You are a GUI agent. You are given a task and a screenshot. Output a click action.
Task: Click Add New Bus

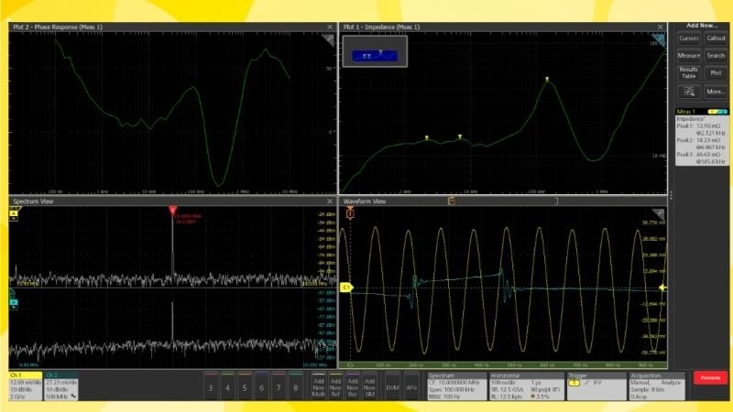pos(353,385)
